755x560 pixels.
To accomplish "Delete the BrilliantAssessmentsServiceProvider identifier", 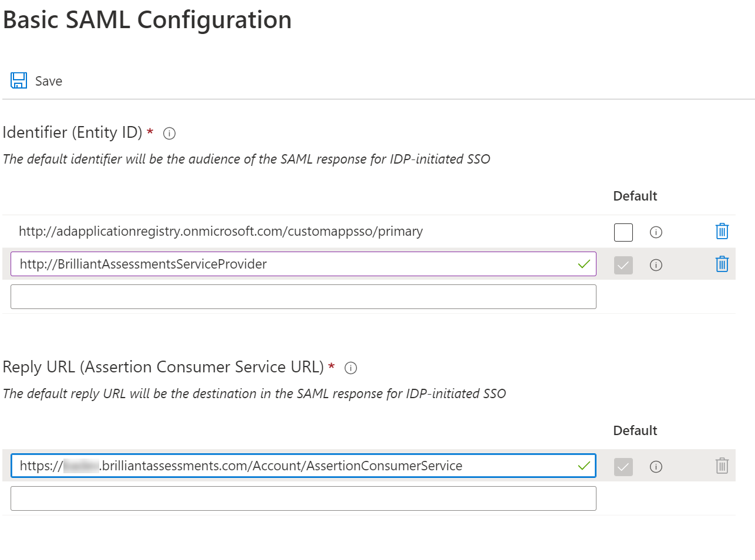I will [722, 264].
